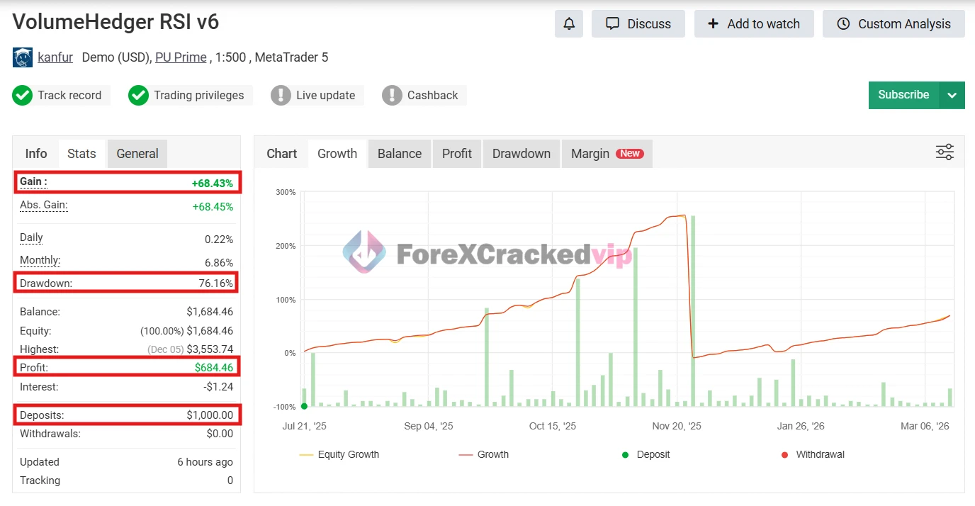Click the Trading privileges checkmark icon

pos(138,95)
